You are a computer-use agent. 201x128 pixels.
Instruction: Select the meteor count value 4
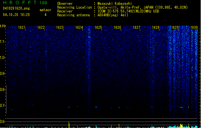[45, 15]
